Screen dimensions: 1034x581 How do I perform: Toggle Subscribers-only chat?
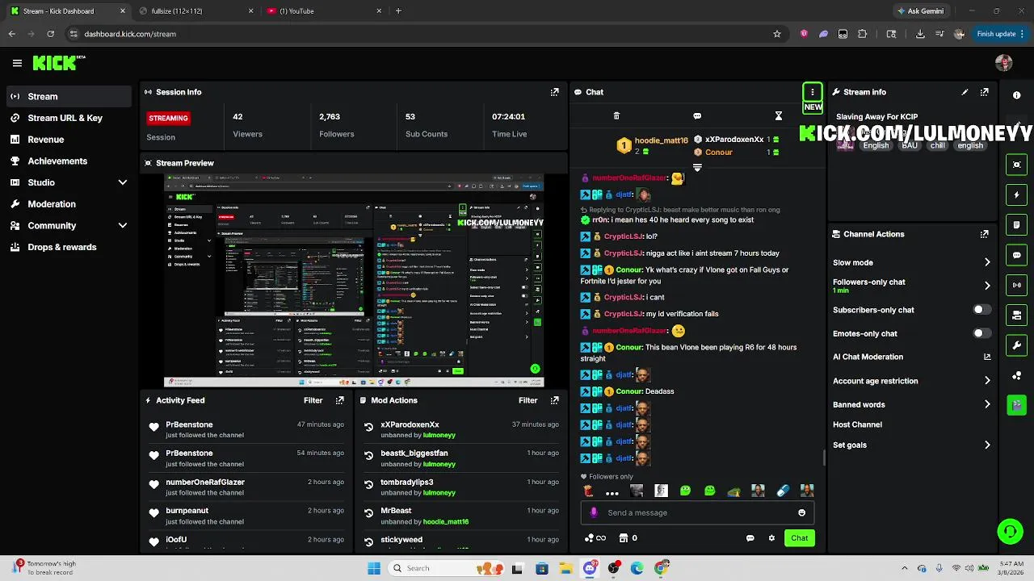981,310
